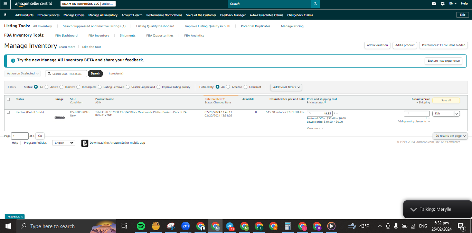Open Calculator from the taskbar

point(287,226)
